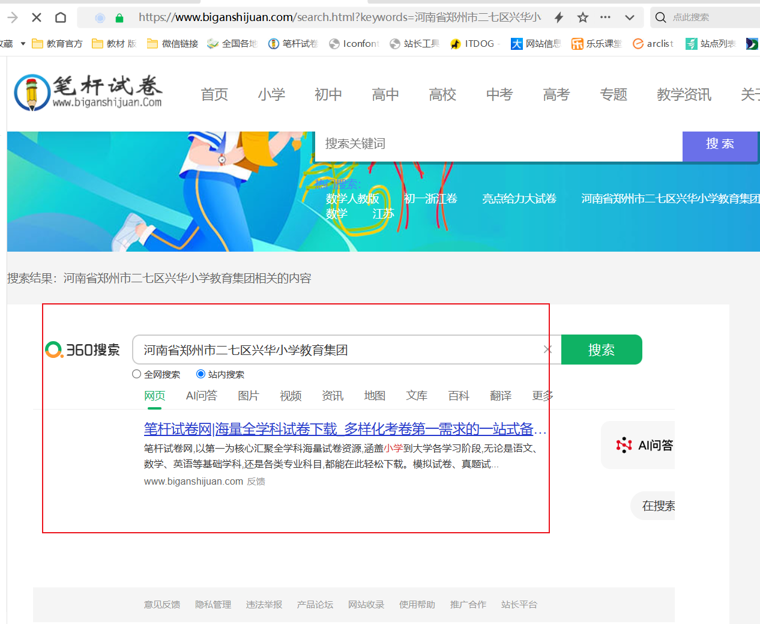Image resolution: width=760 pixels, height=624 pixels.
Task: Open 全国各地 bookmark
Action: pos(232,44)
